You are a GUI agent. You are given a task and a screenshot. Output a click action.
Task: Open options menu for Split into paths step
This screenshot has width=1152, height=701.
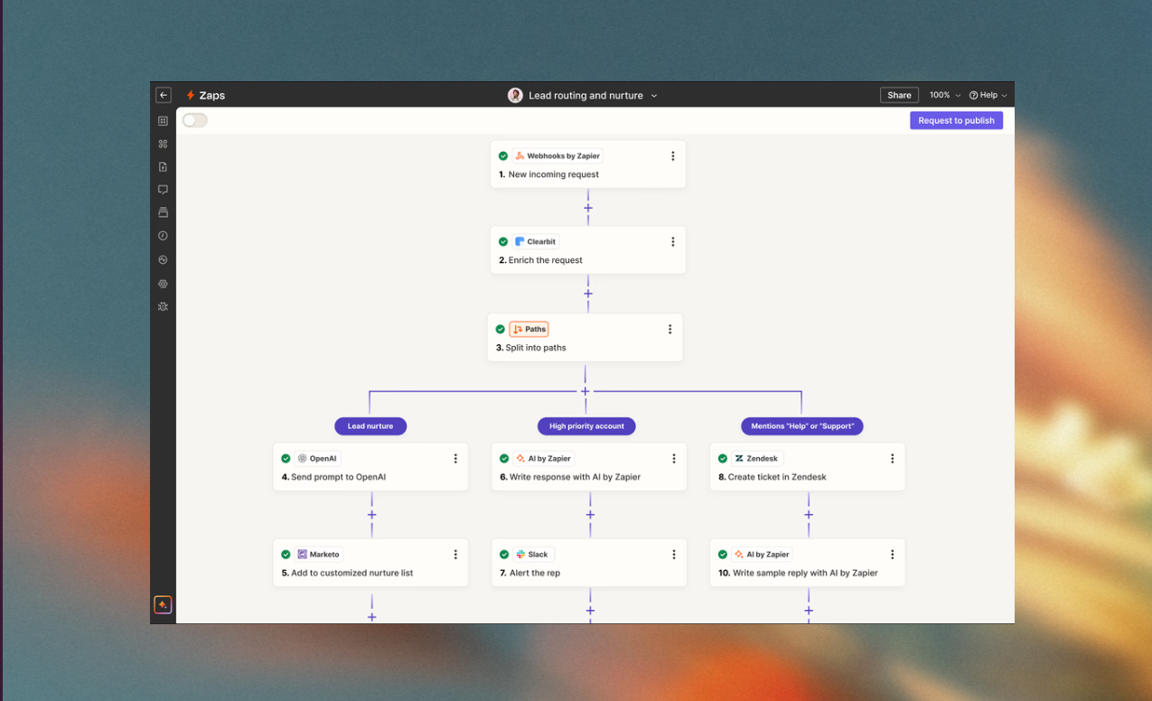pyautogui.click(x=670, y=329)
